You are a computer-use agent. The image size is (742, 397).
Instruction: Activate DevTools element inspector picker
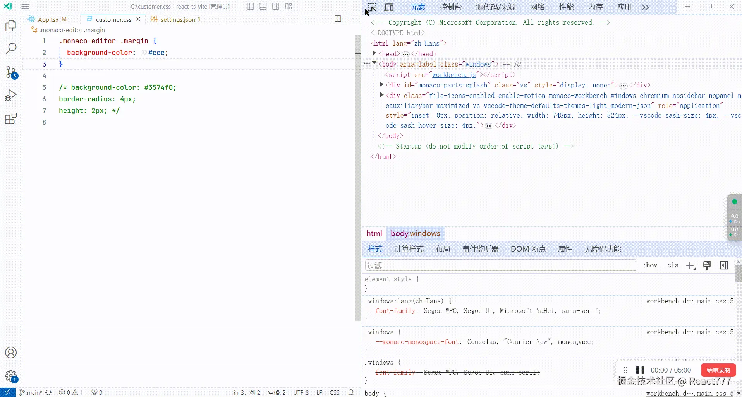pyautogui.click(x=372, y=7)
